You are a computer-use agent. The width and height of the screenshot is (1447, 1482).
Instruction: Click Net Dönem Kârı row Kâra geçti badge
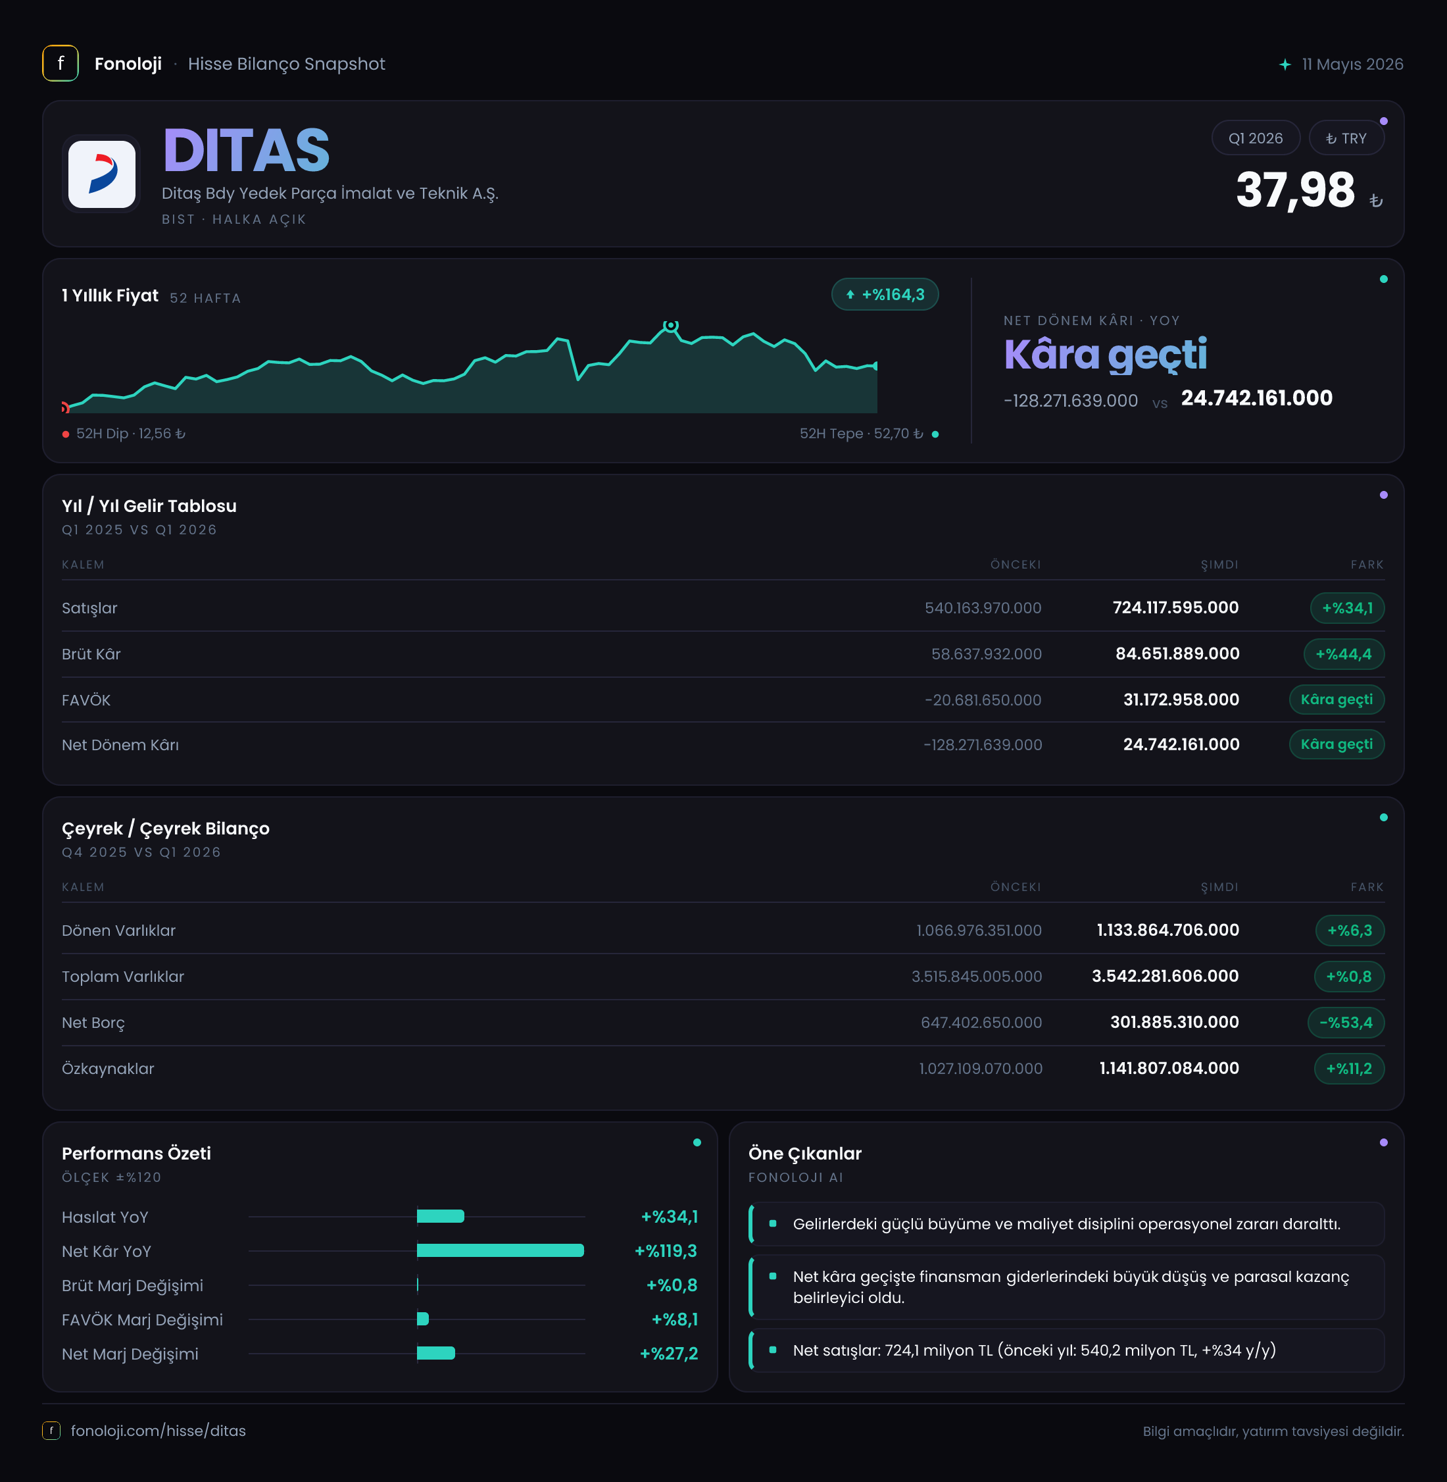pos(1336,744)
